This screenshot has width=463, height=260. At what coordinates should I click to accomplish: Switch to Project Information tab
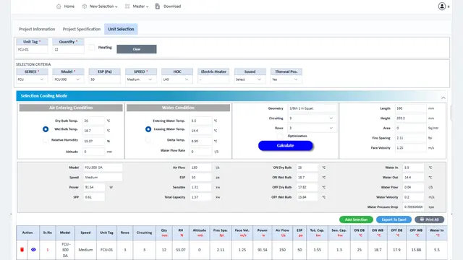37,29
